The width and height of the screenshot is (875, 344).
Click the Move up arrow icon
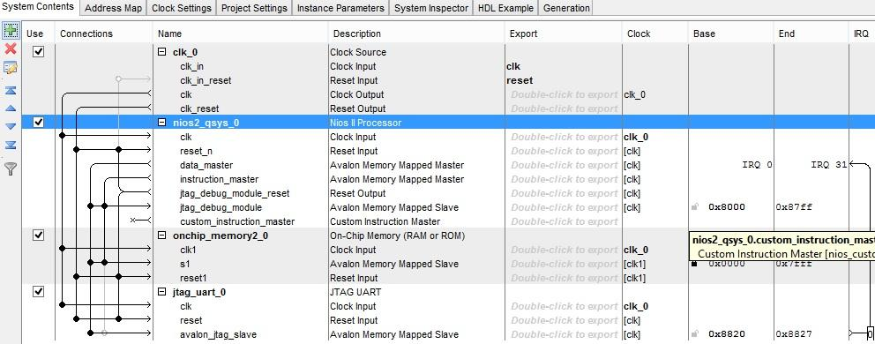11,108
